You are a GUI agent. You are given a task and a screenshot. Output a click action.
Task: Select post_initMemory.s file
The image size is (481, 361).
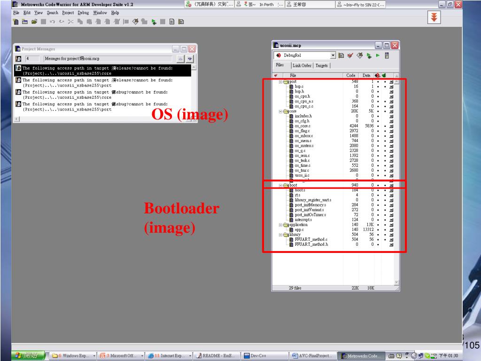coord(310,205)
